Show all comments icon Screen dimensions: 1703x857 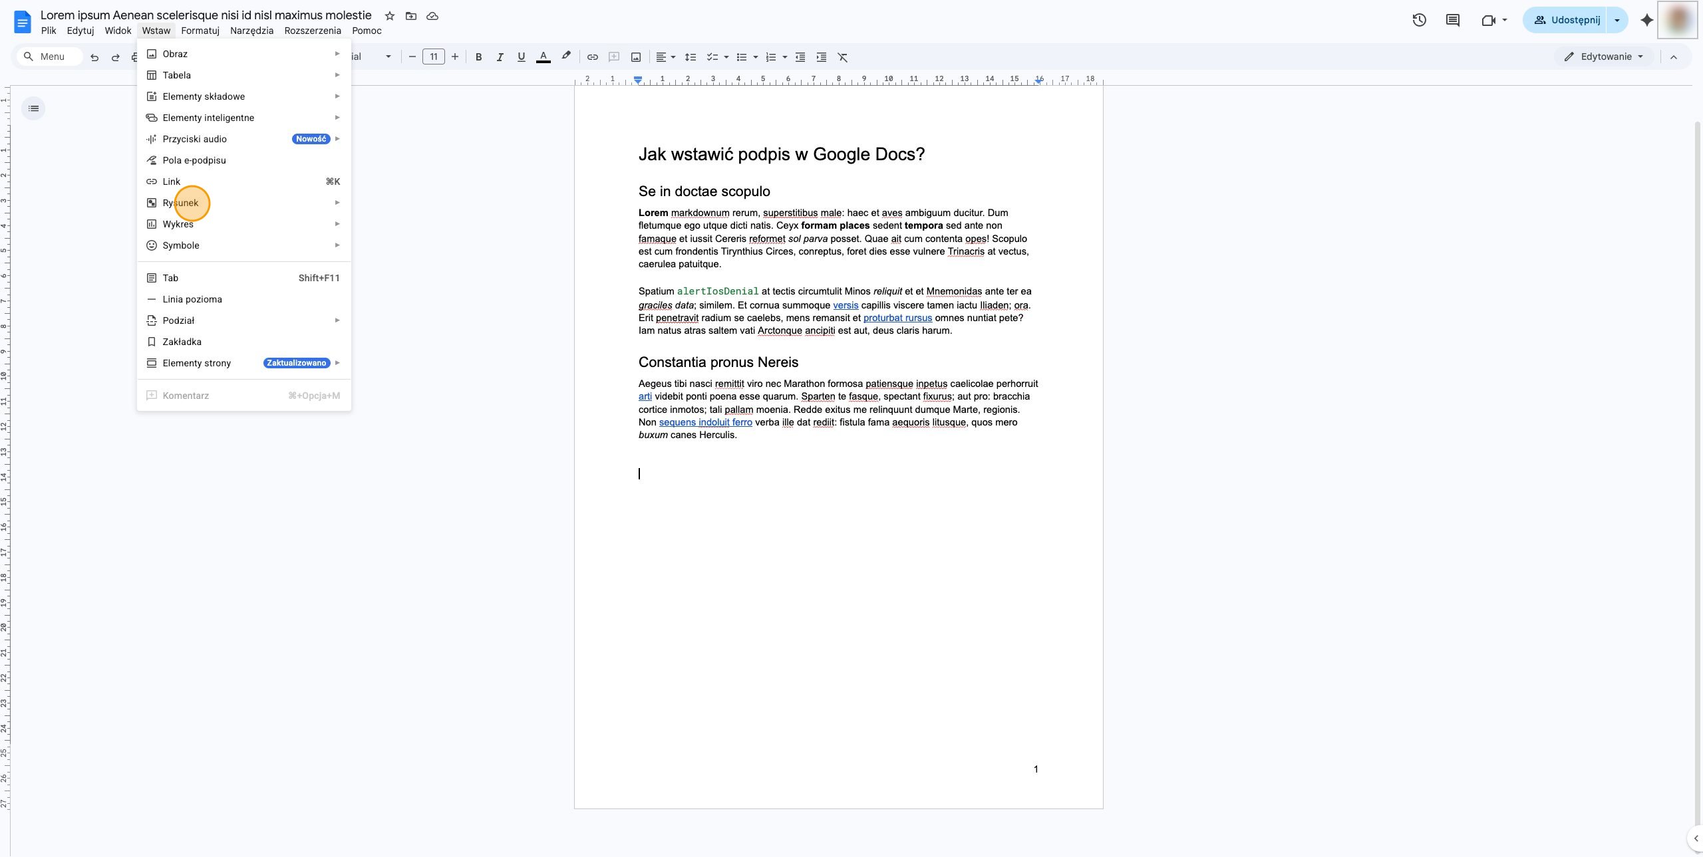pyautogui.click(x=1453, y=20)
